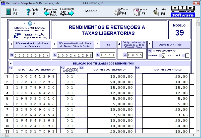The image size is (201, 138).
Task: Go to next page with right arrow
Action: 71,13
